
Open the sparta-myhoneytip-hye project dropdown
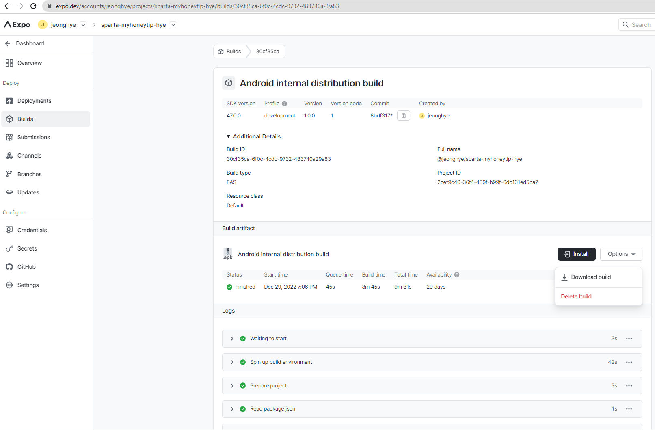[173, 25]
